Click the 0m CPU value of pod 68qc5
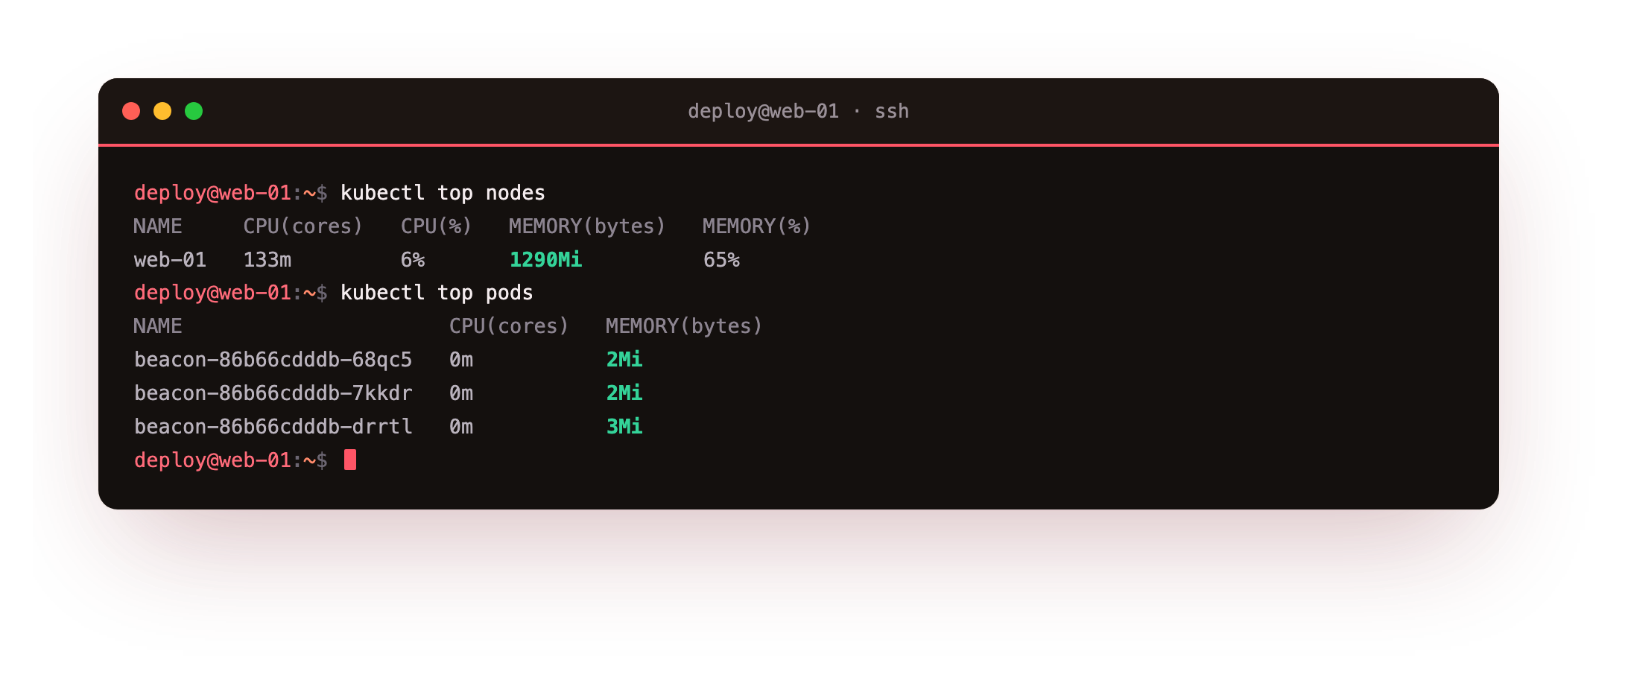The width and height of the screenshot is (1628, 689). click(x=461, y=360)
